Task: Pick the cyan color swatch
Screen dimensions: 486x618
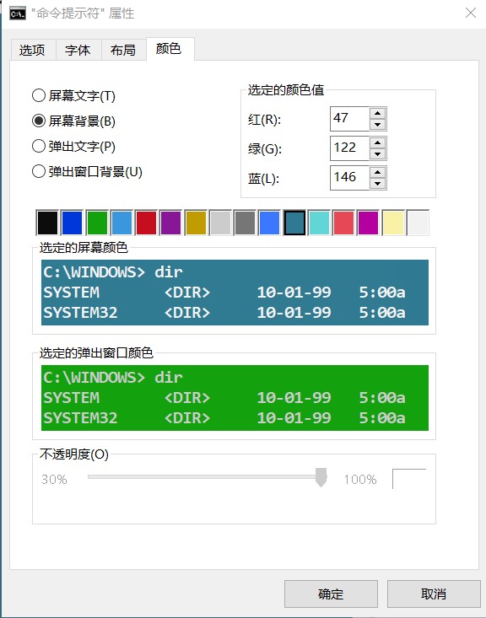Action: point(319,223)
